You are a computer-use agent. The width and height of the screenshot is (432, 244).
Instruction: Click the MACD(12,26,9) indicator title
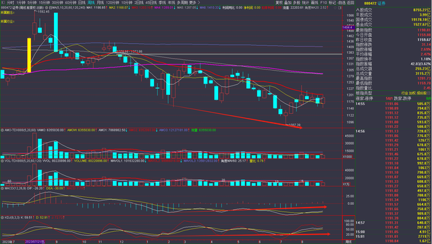click(15, 189)
